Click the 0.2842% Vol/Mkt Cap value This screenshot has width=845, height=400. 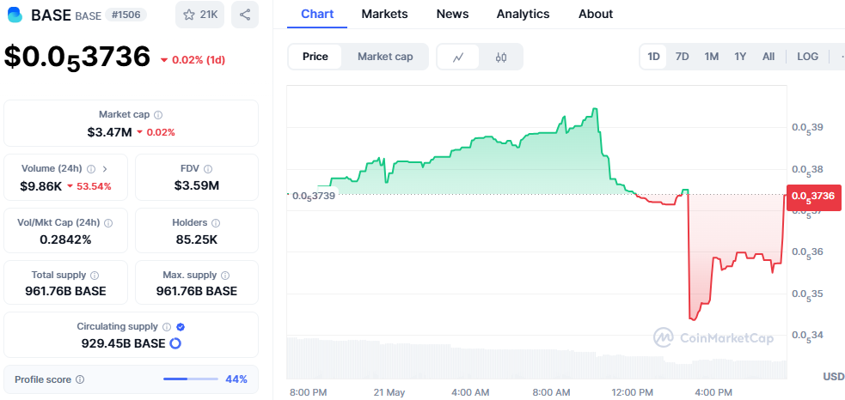point(65,240)
